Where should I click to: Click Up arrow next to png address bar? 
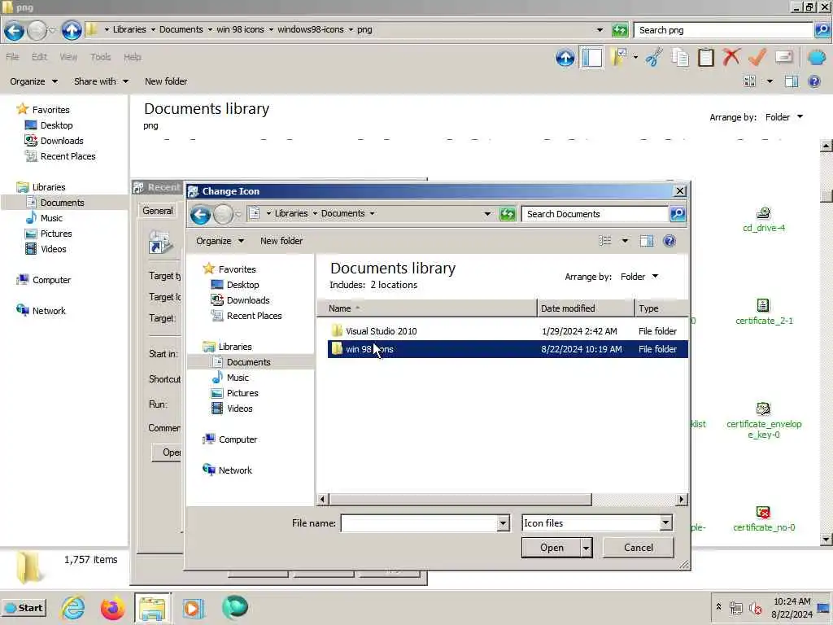pyautogui.click(x=72, y=30)
